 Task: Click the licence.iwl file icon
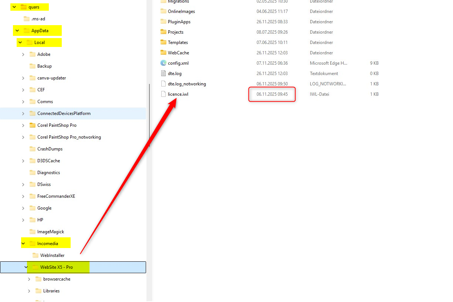[x=163, y=94]
